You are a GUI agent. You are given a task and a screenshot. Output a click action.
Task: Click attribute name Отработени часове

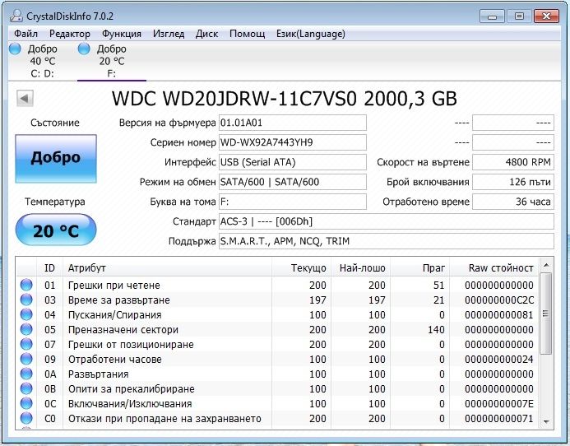click(x=115, y=360)
